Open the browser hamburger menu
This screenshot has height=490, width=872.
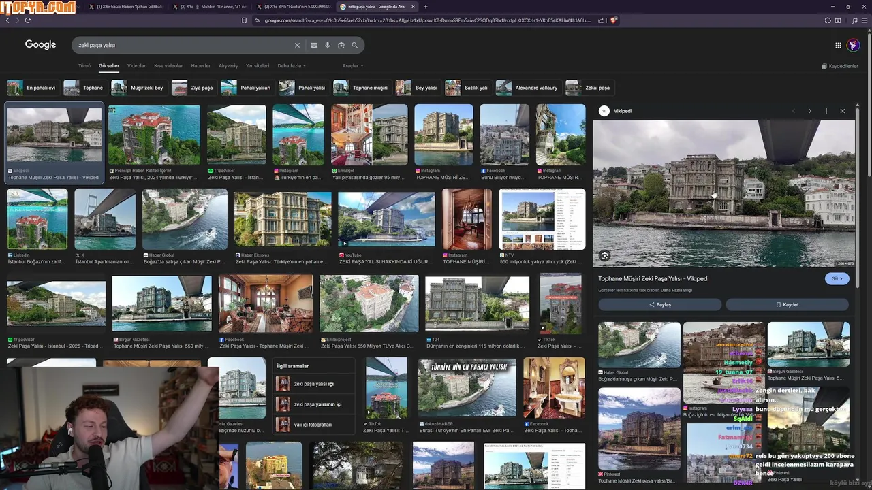pyautogui.click(x=864, y=20)
